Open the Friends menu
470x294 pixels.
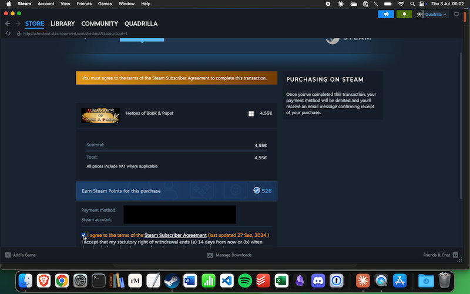(x=84, y=4)
